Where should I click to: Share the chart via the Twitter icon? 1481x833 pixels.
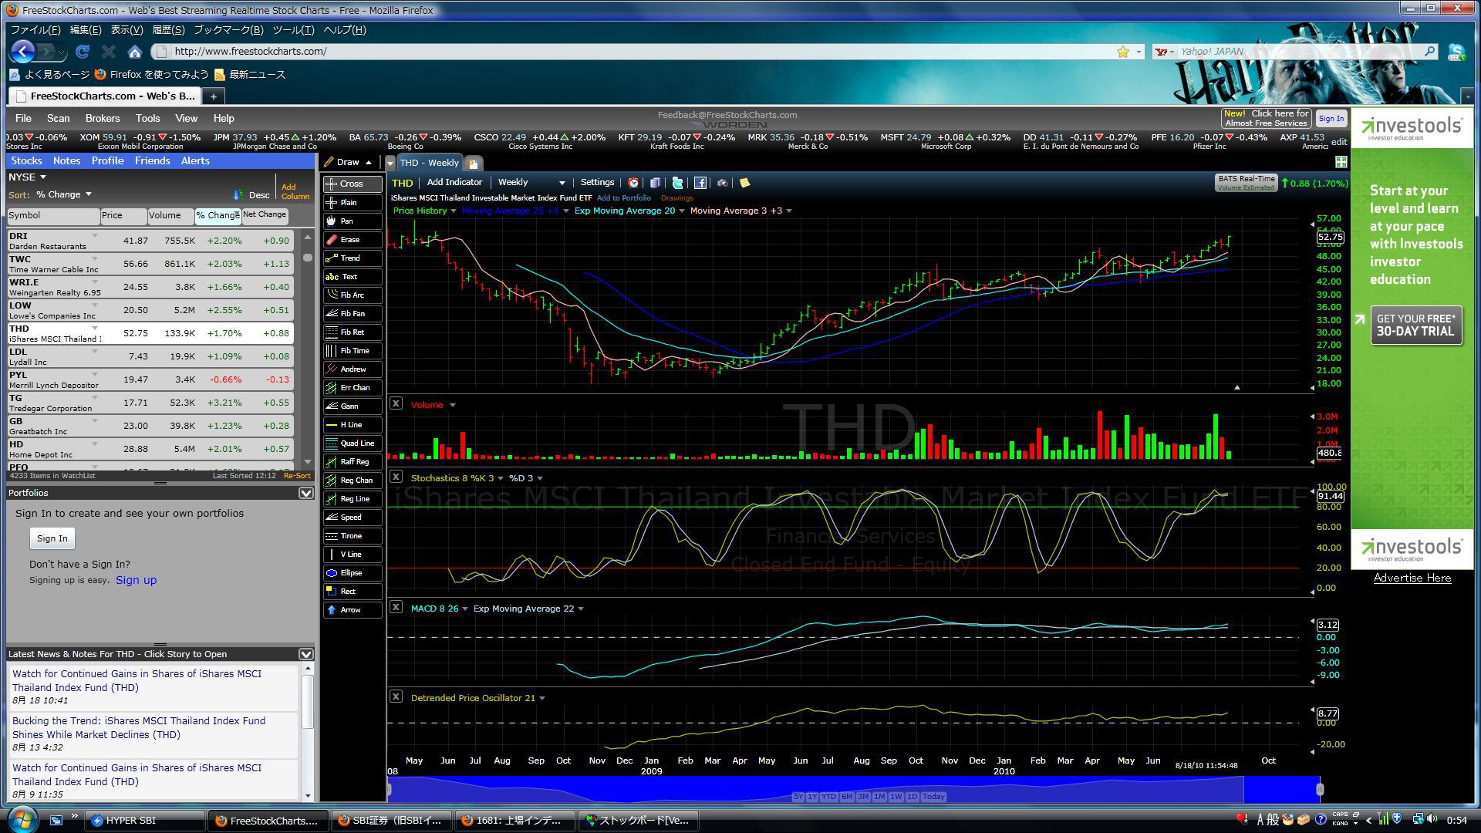[x=677, y=183]
